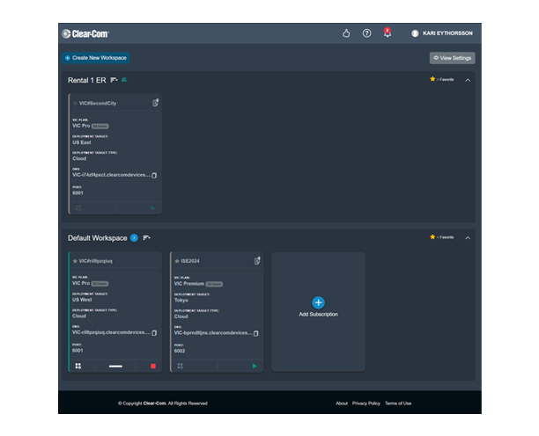
Task: Toggle favorite star on ISE2024 card
Action: click(x=177, y=261)
